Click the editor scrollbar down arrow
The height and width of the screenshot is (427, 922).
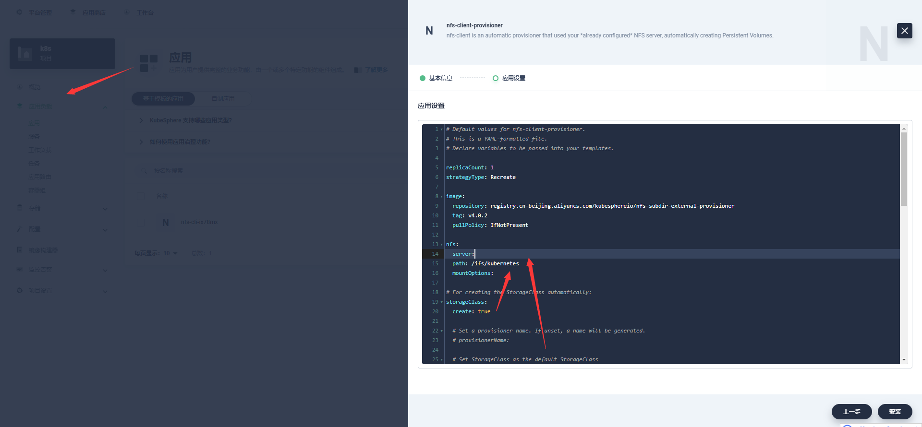904,360
